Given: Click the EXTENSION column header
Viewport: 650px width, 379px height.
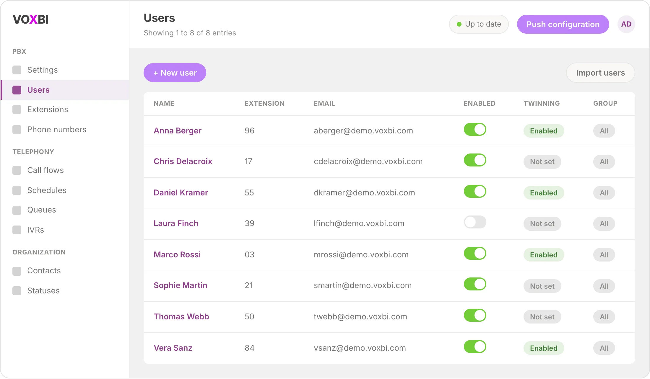Looking at the screenshot, I should [264, 104].
